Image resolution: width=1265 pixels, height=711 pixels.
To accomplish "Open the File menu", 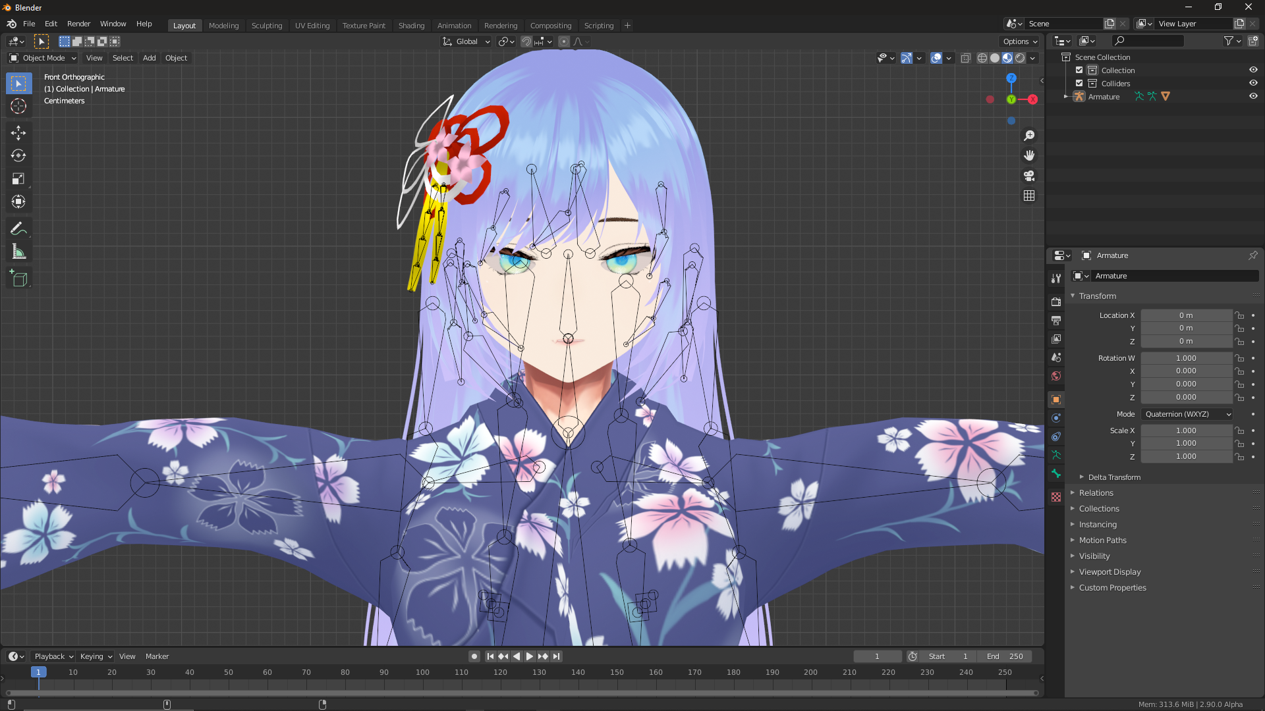I will tap(29, 24).
